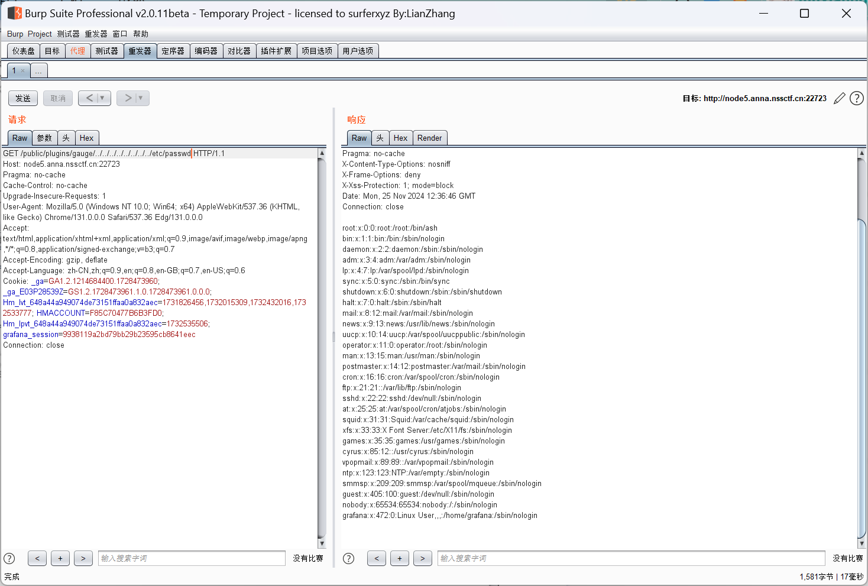868x586 pixels.
Task: Click the grafana:x:472 line in response
Action: [440, 516]
